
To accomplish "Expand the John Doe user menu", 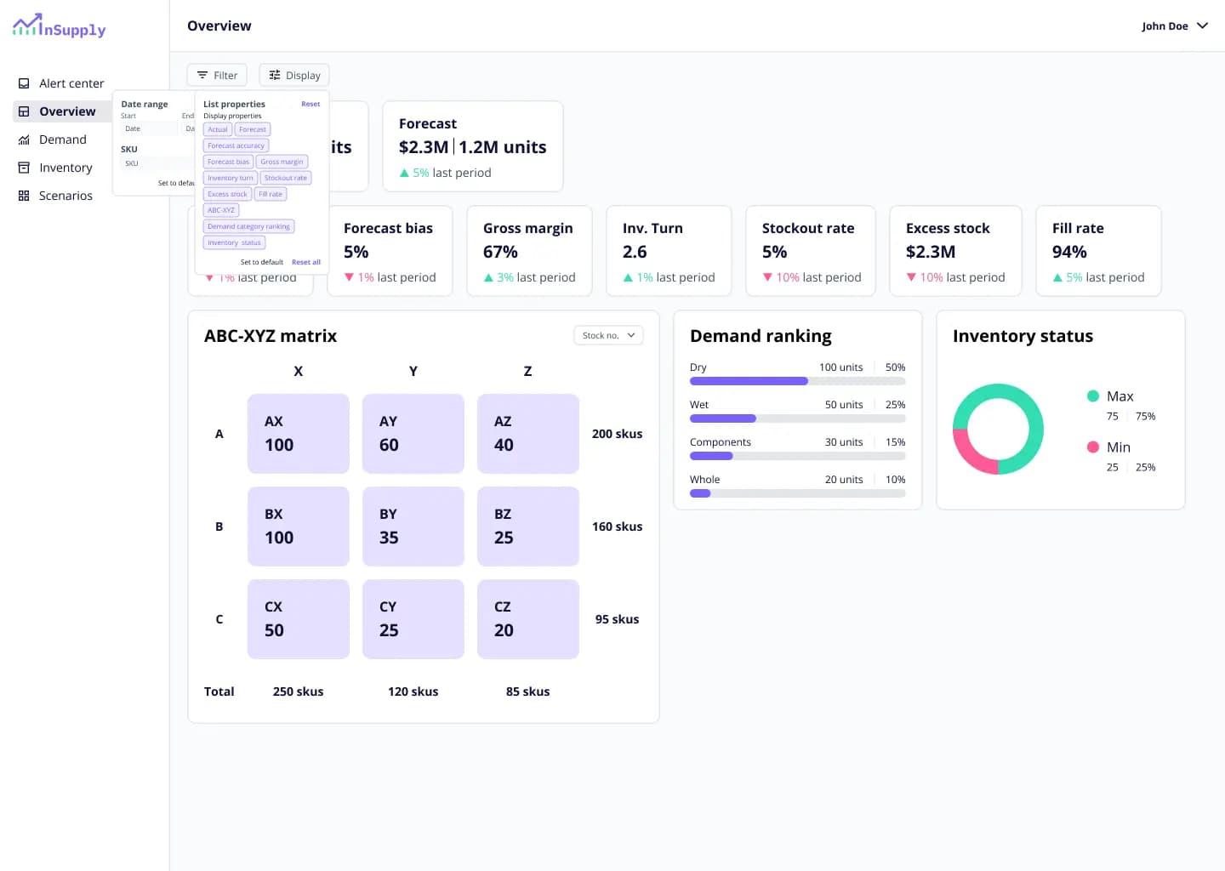I will pyautogui.click(x=1202, y=26).
